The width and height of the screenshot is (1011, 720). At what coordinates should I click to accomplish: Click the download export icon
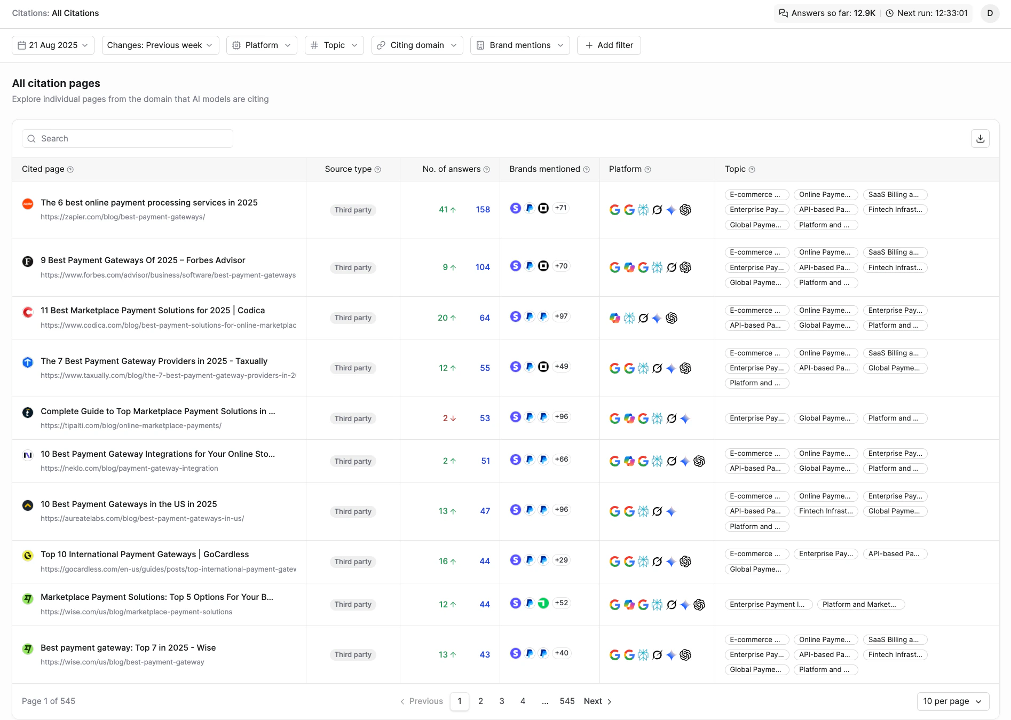click(x=980, y=139)
